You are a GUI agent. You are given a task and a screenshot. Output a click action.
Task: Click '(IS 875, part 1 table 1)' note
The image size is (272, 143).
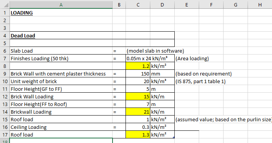201,81
